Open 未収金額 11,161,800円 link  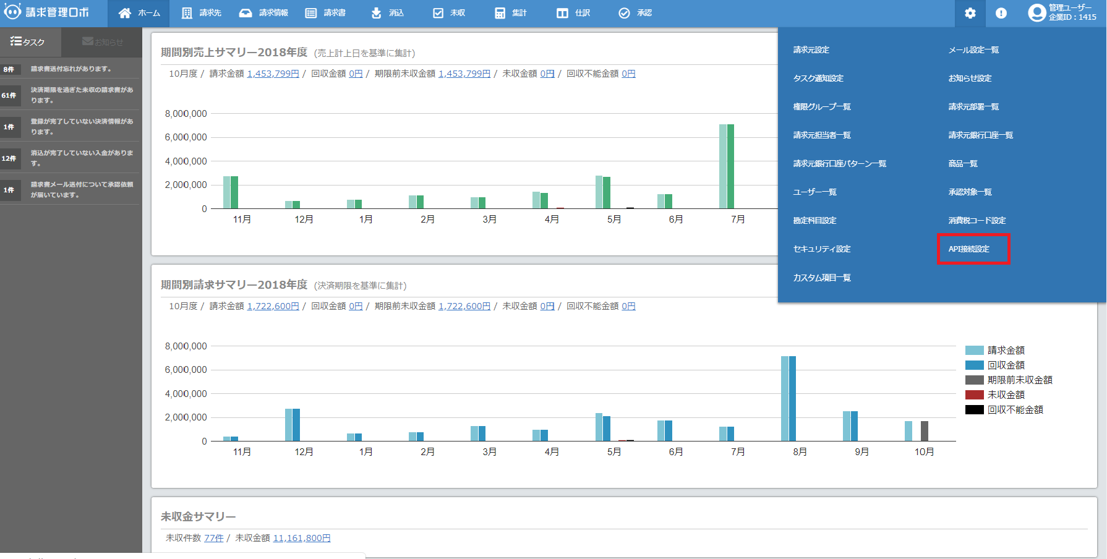point(302,539)
